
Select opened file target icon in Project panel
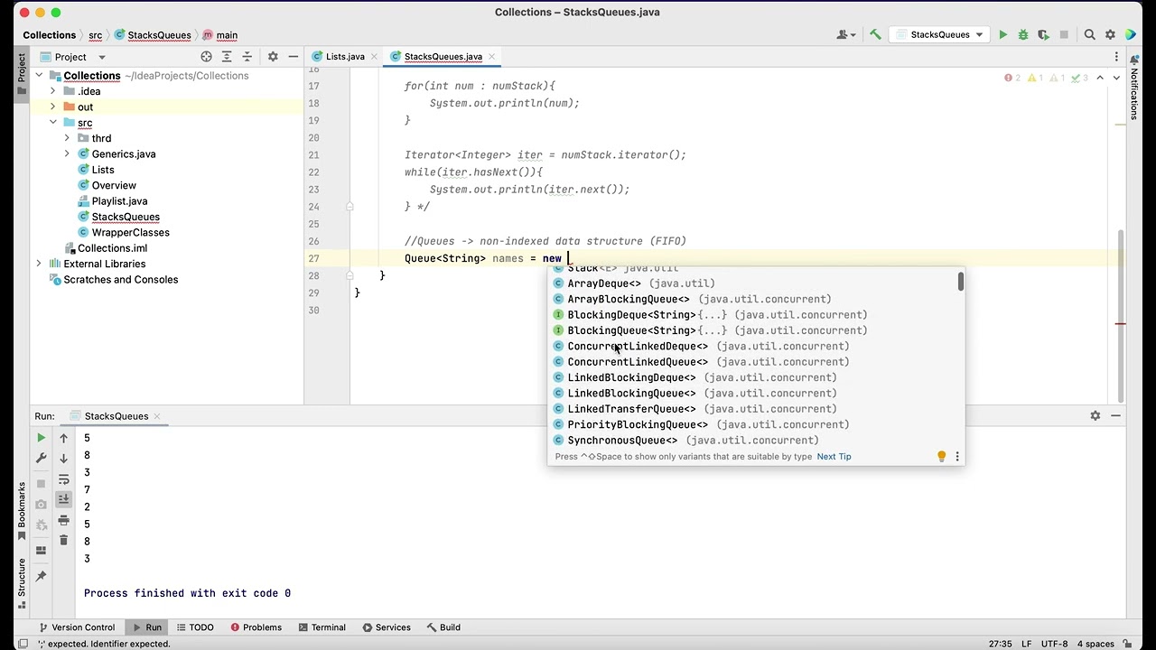[206, 57]
